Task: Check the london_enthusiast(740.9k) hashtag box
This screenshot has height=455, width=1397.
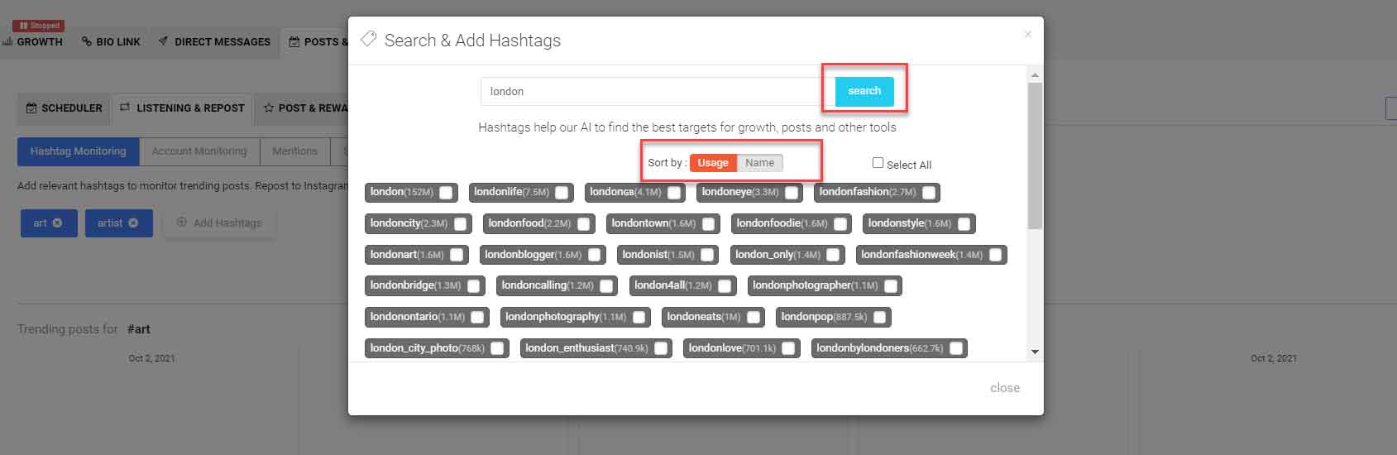Action: coord(660,348)
